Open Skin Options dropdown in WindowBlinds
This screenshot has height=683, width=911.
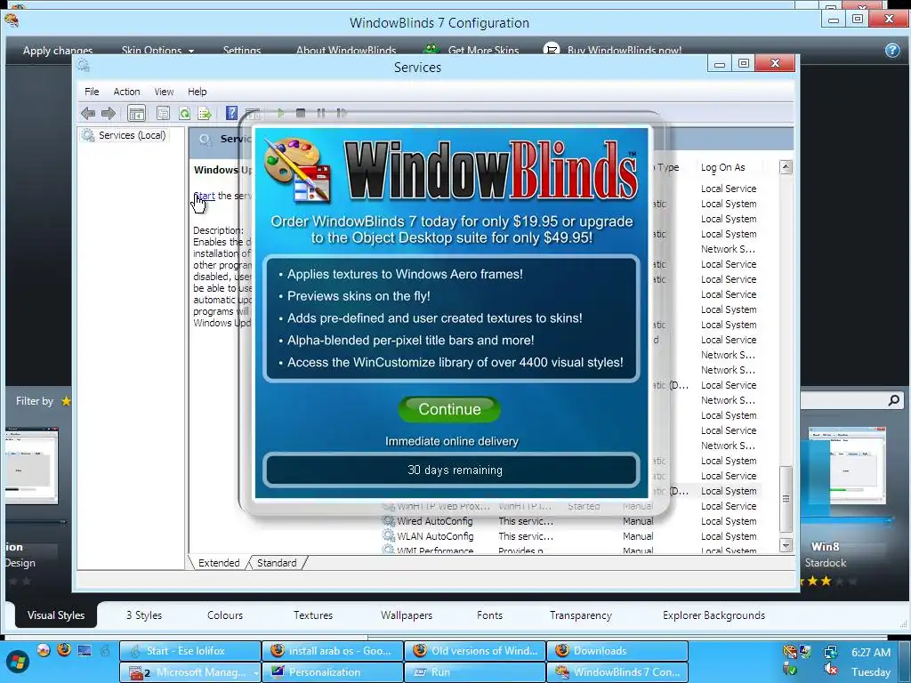coord(157,50)
